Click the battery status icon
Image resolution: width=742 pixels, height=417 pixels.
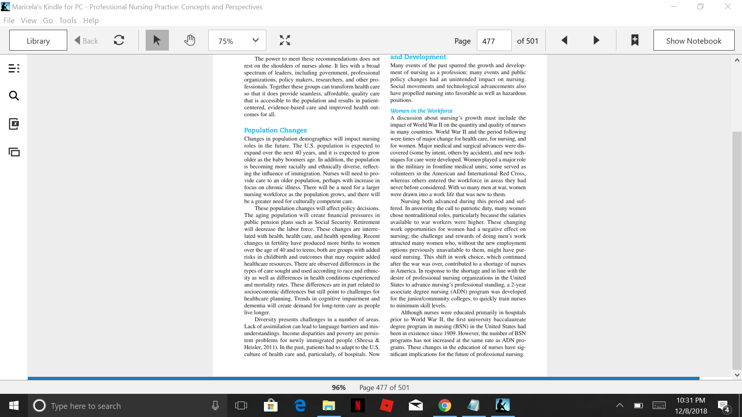click(638, 405)
